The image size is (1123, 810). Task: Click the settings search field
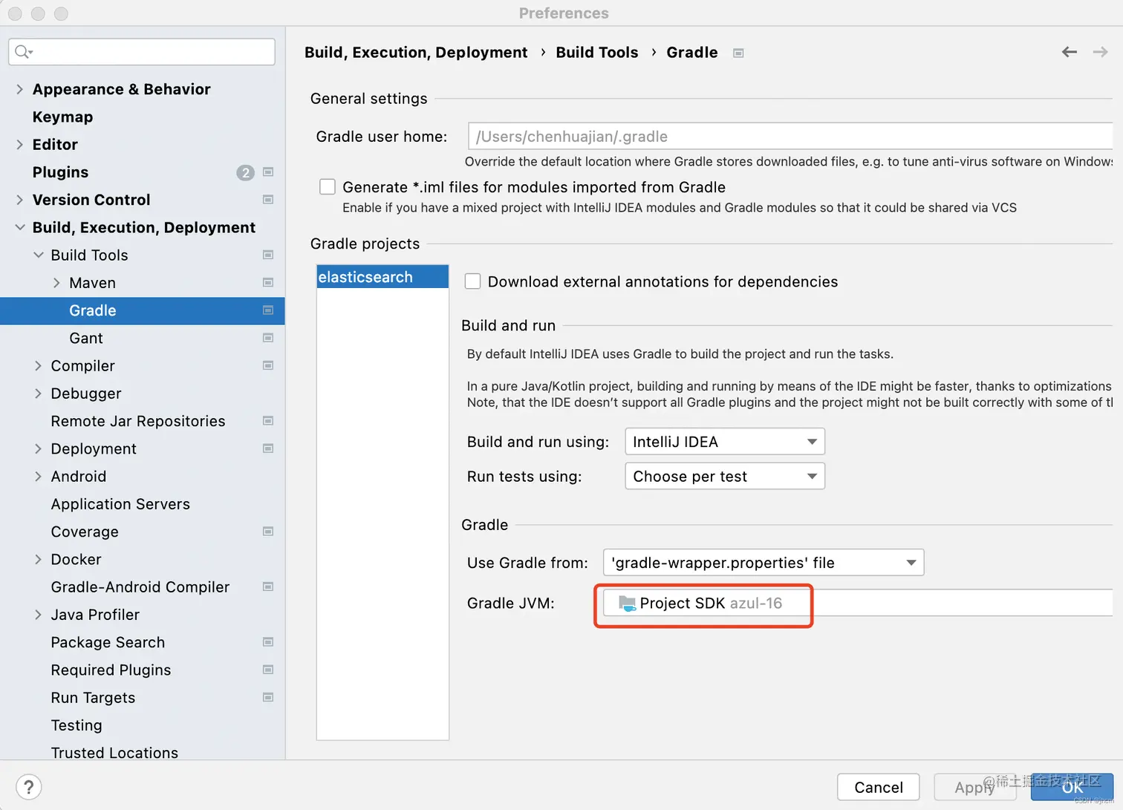[142, 52]
